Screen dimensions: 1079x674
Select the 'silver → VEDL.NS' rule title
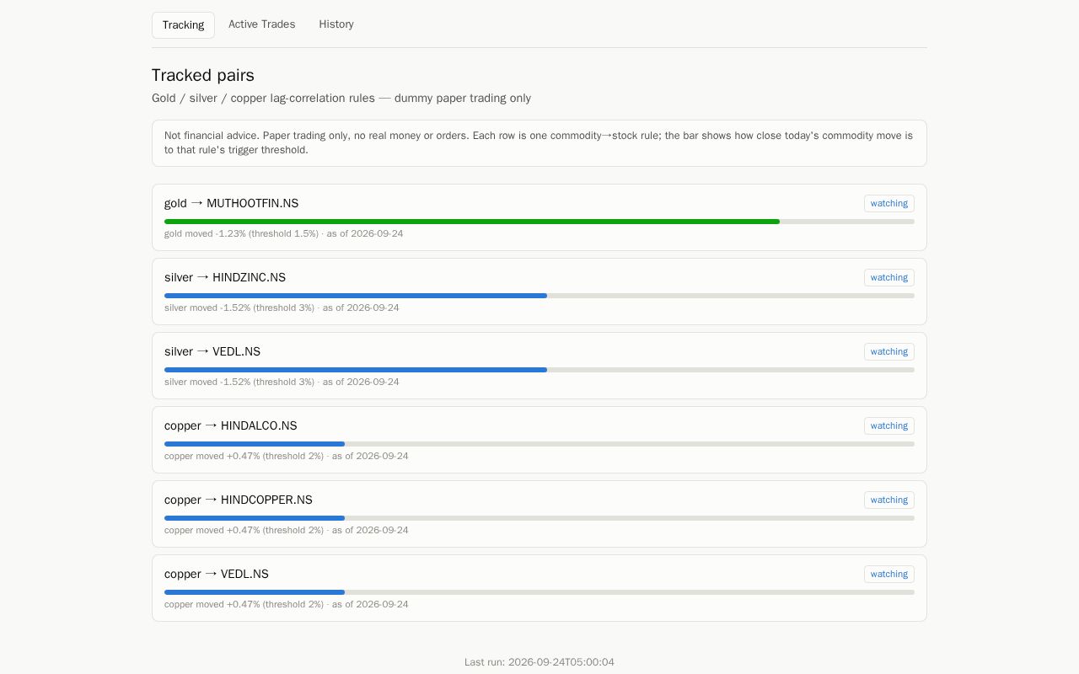tap(212, 351)
